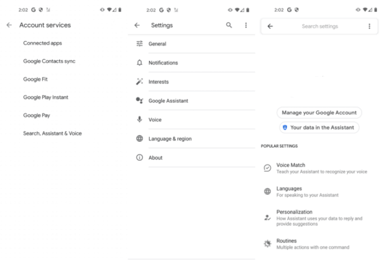Open About entry in Settings
Screen dimensions: 383x260
pos(191,158)
